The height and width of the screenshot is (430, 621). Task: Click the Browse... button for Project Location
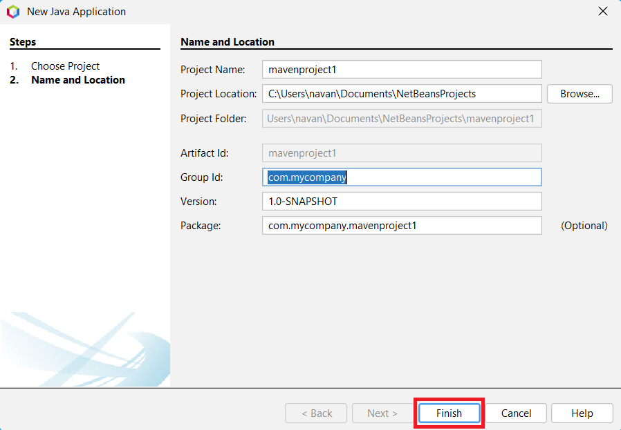point(580,94)
